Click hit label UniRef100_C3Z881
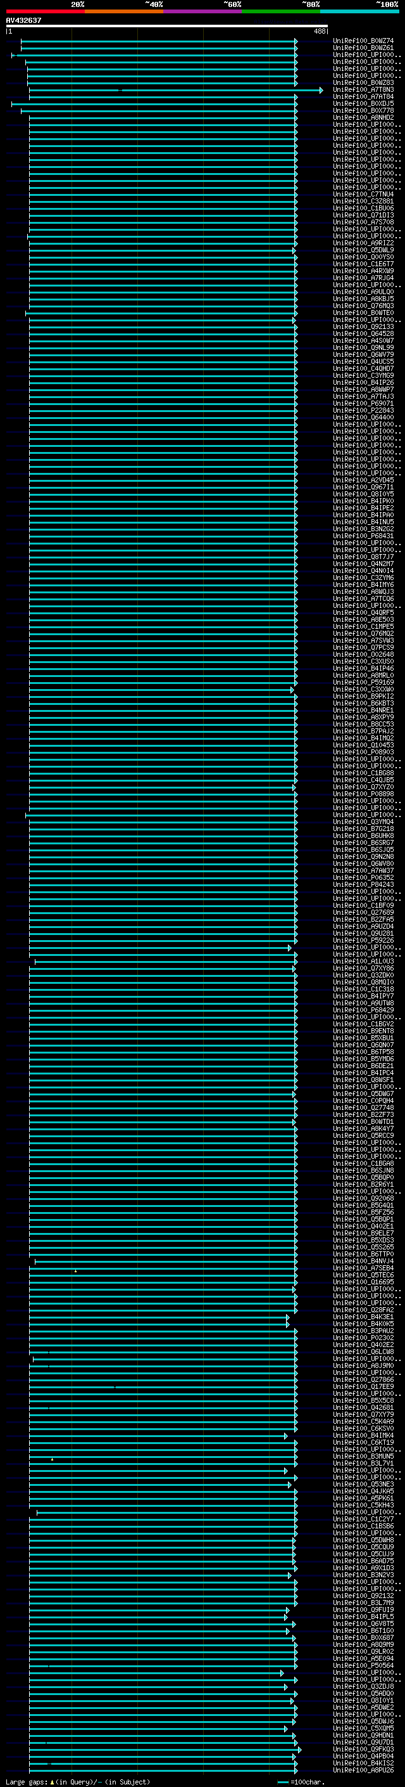The width and height of the screenshot is (405, 1787). 363,201
